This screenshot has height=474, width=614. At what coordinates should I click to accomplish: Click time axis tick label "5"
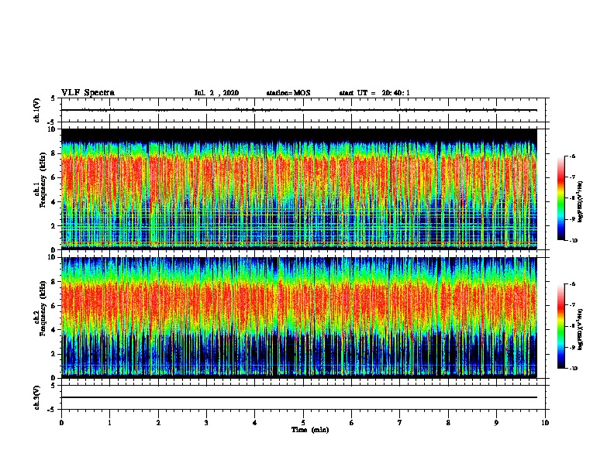click(x=303, y=423)
